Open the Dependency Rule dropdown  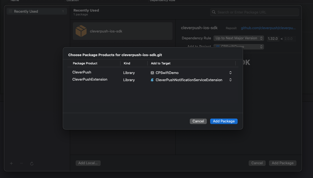(x=239, y=38)
